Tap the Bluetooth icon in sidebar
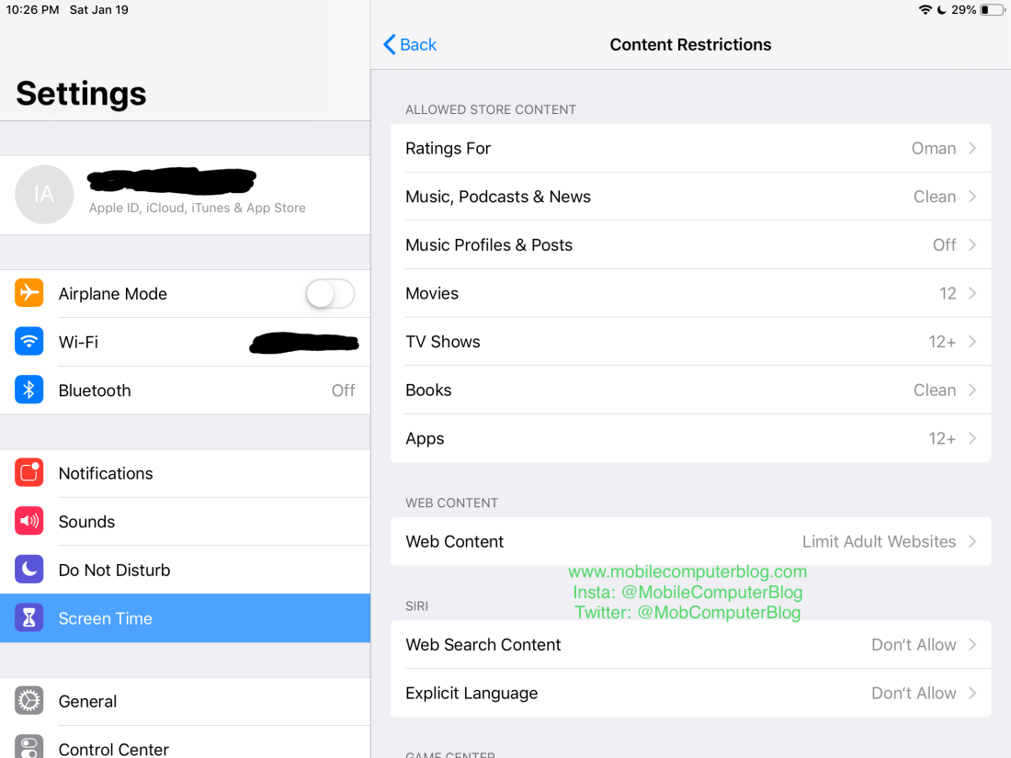Image resolution: width=1011 pixels, height=758 pixels. click(x=29, y=390)
